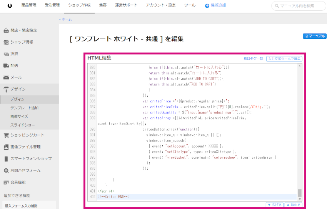Open 開店・閉店設定 in the sidebar

(23, 30)
